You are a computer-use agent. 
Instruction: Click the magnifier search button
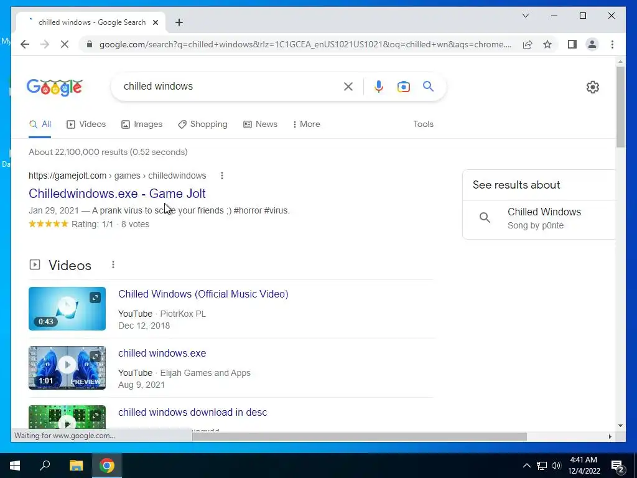[428, 86]
